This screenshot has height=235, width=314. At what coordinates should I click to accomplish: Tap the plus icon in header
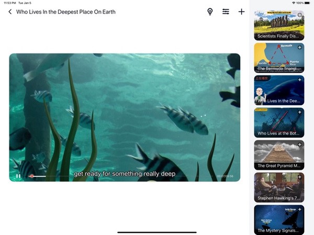click(241, 12)
